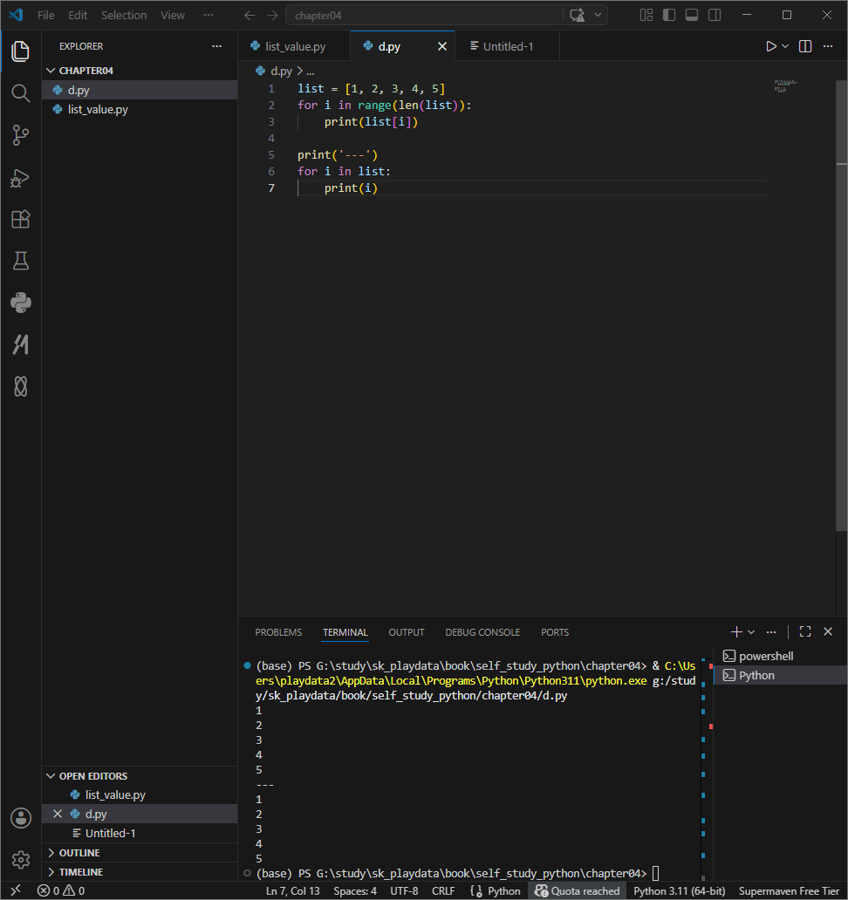Open the Copilot chat dropdown arrow

coord(598,16)
